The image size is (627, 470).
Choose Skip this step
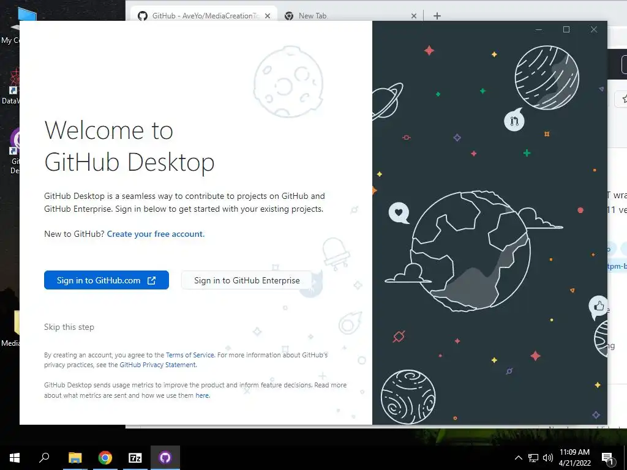[x=69, y=327]
